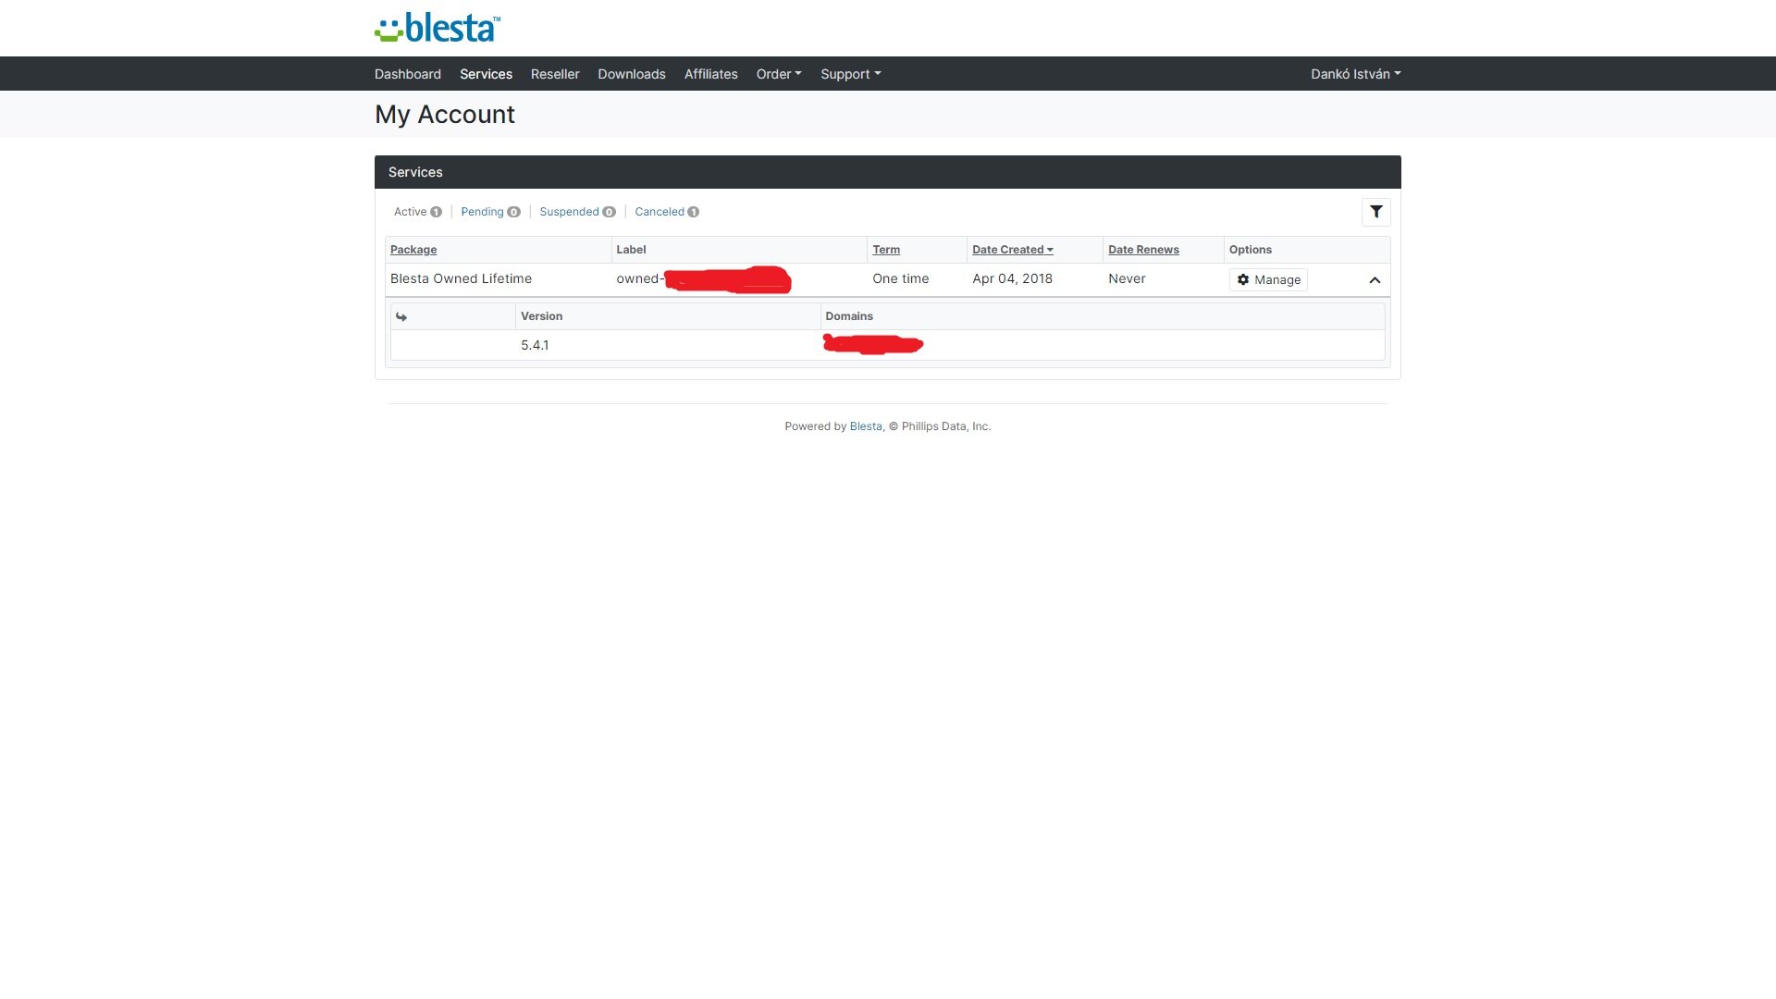Open the Dashboard nav item

408,74
